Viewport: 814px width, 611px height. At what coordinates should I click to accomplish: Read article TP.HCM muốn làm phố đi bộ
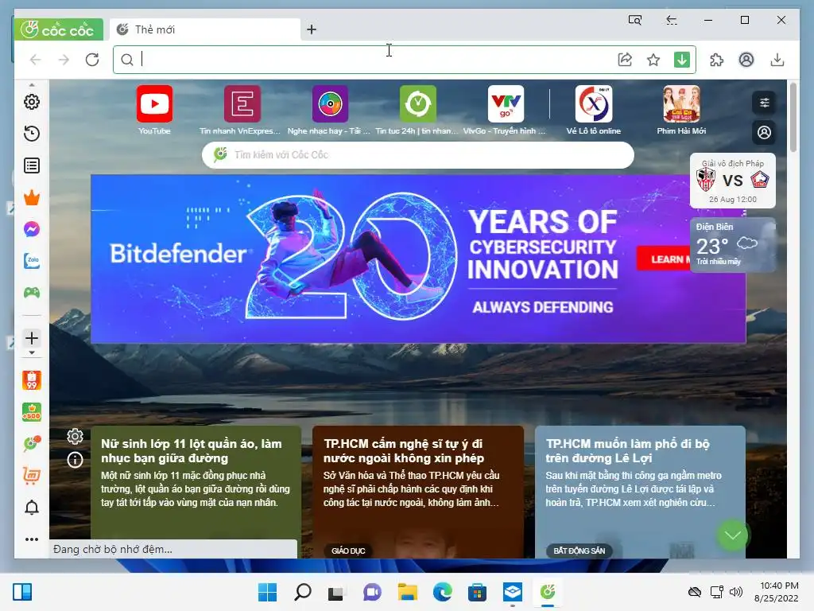[640, 492]
